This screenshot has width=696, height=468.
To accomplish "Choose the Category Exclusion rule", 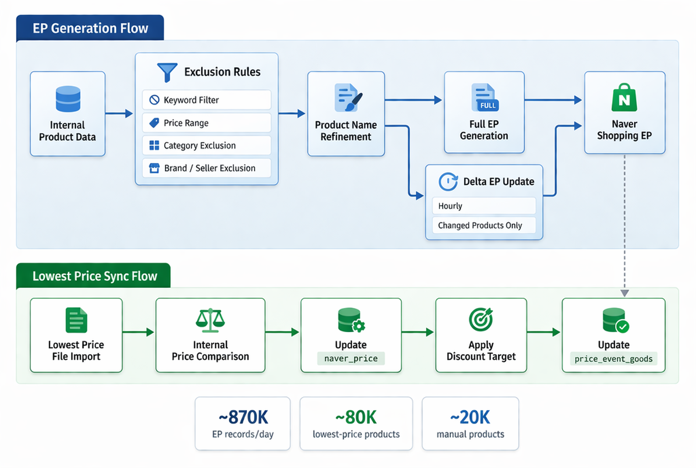I will 206,145.
